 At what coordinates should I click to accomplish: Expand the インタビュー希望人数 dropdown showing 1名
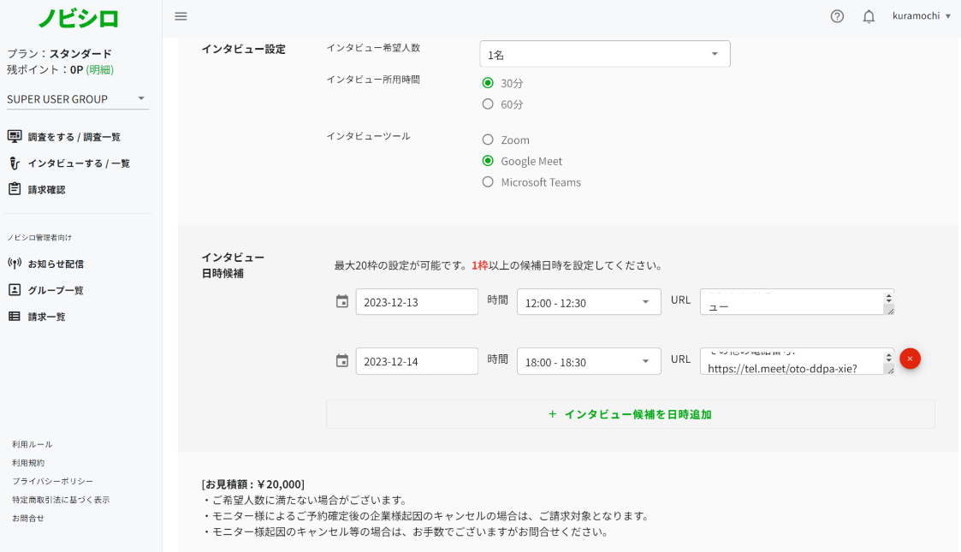(x=604, y=54)
